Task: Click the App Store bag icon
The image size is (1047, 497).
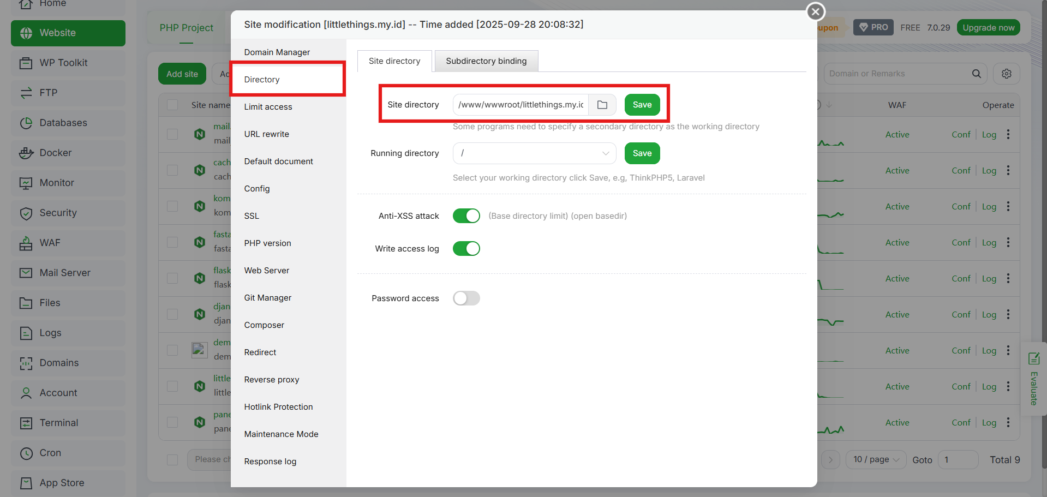Action: click(x=26, y=483)
